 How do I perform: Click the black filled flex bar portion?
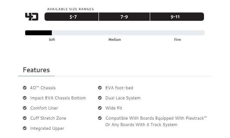38,33
